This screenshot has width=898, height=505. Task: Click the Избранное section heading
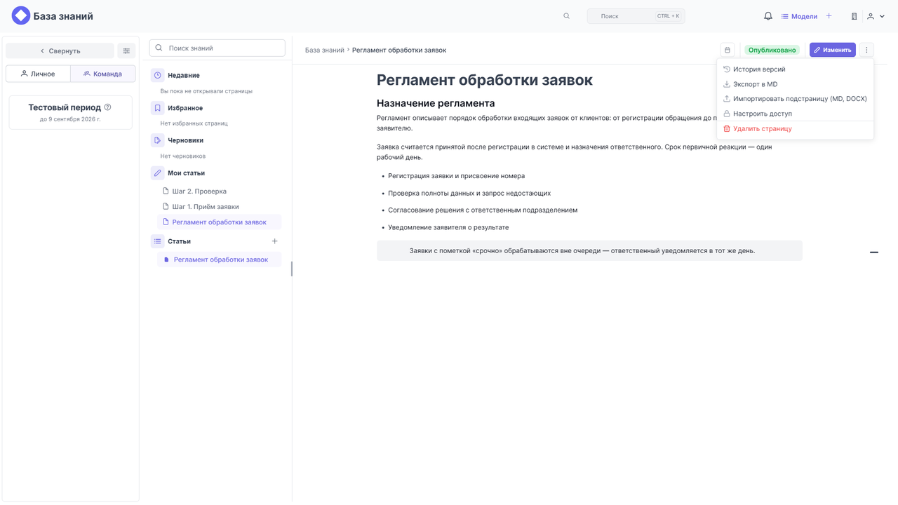(x=185, y=108)
